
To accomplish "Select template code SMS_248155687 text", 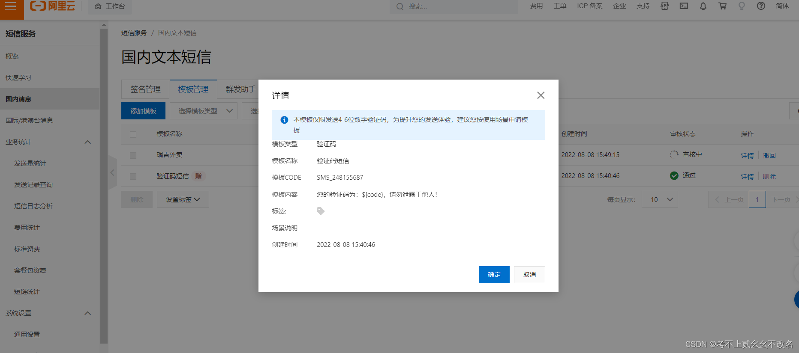I will coord(340,178).
